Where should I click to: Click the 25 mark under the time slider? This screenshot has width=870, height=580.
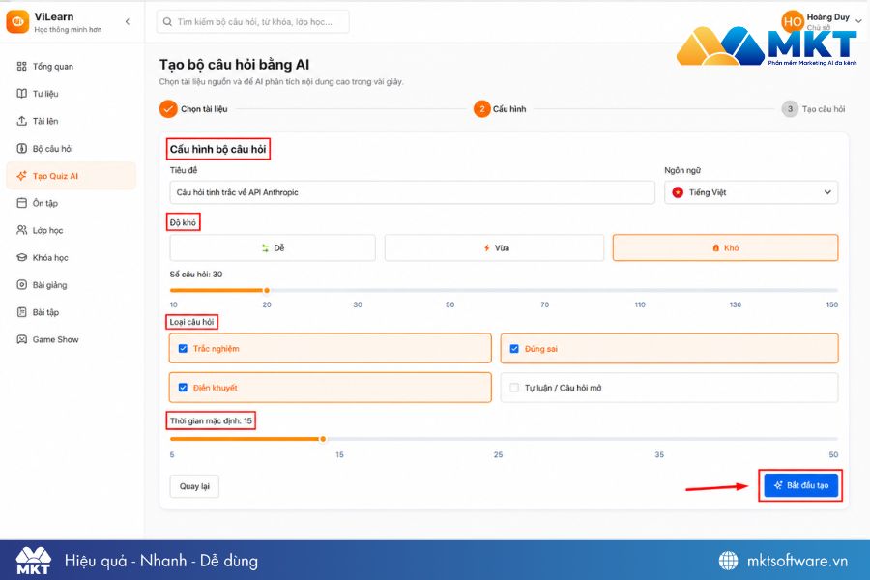point(498,454)
